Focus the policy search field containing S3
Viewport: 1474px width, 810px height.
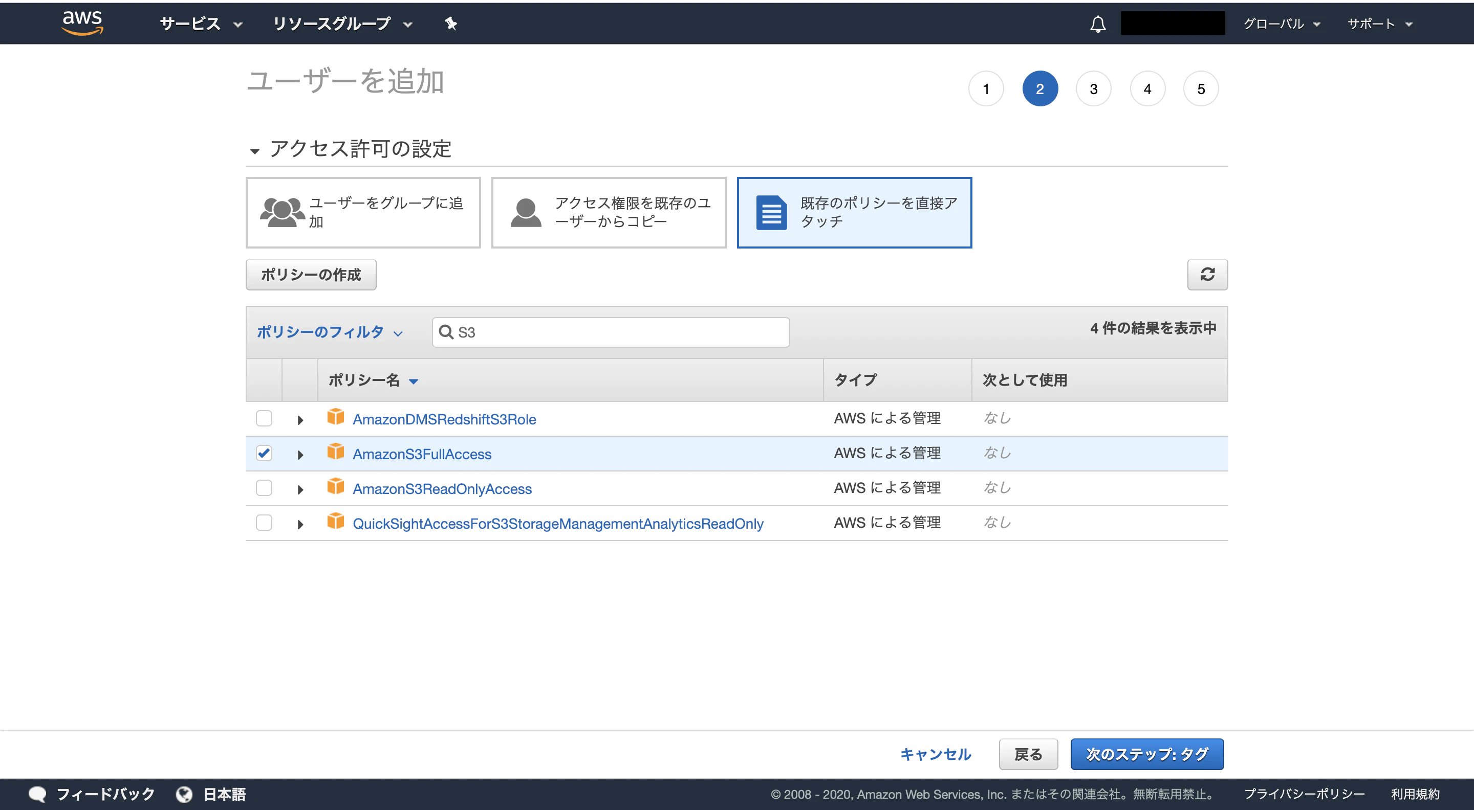click(x=611, y=331)
